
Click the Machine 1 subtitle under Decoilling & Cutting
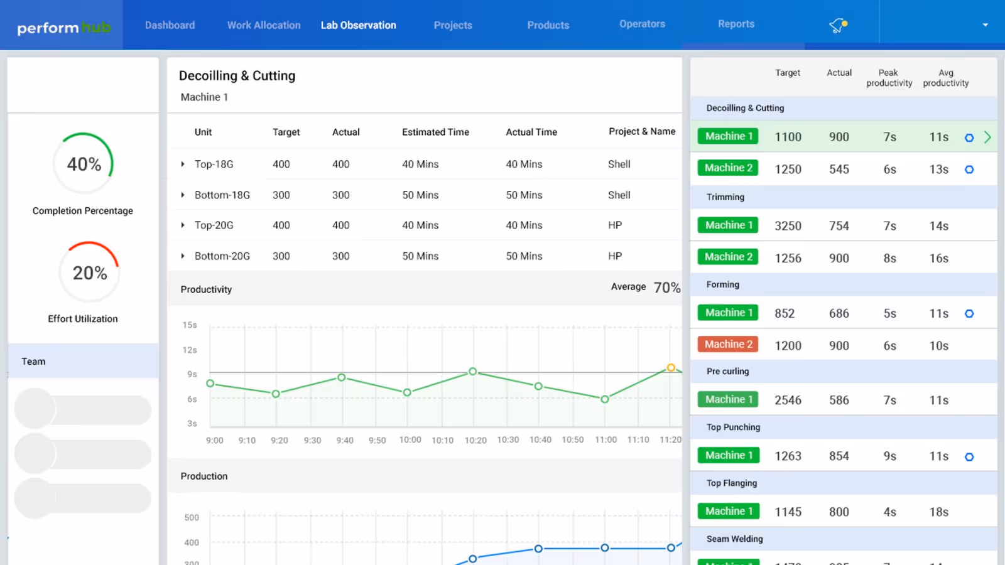coord(204,97)
